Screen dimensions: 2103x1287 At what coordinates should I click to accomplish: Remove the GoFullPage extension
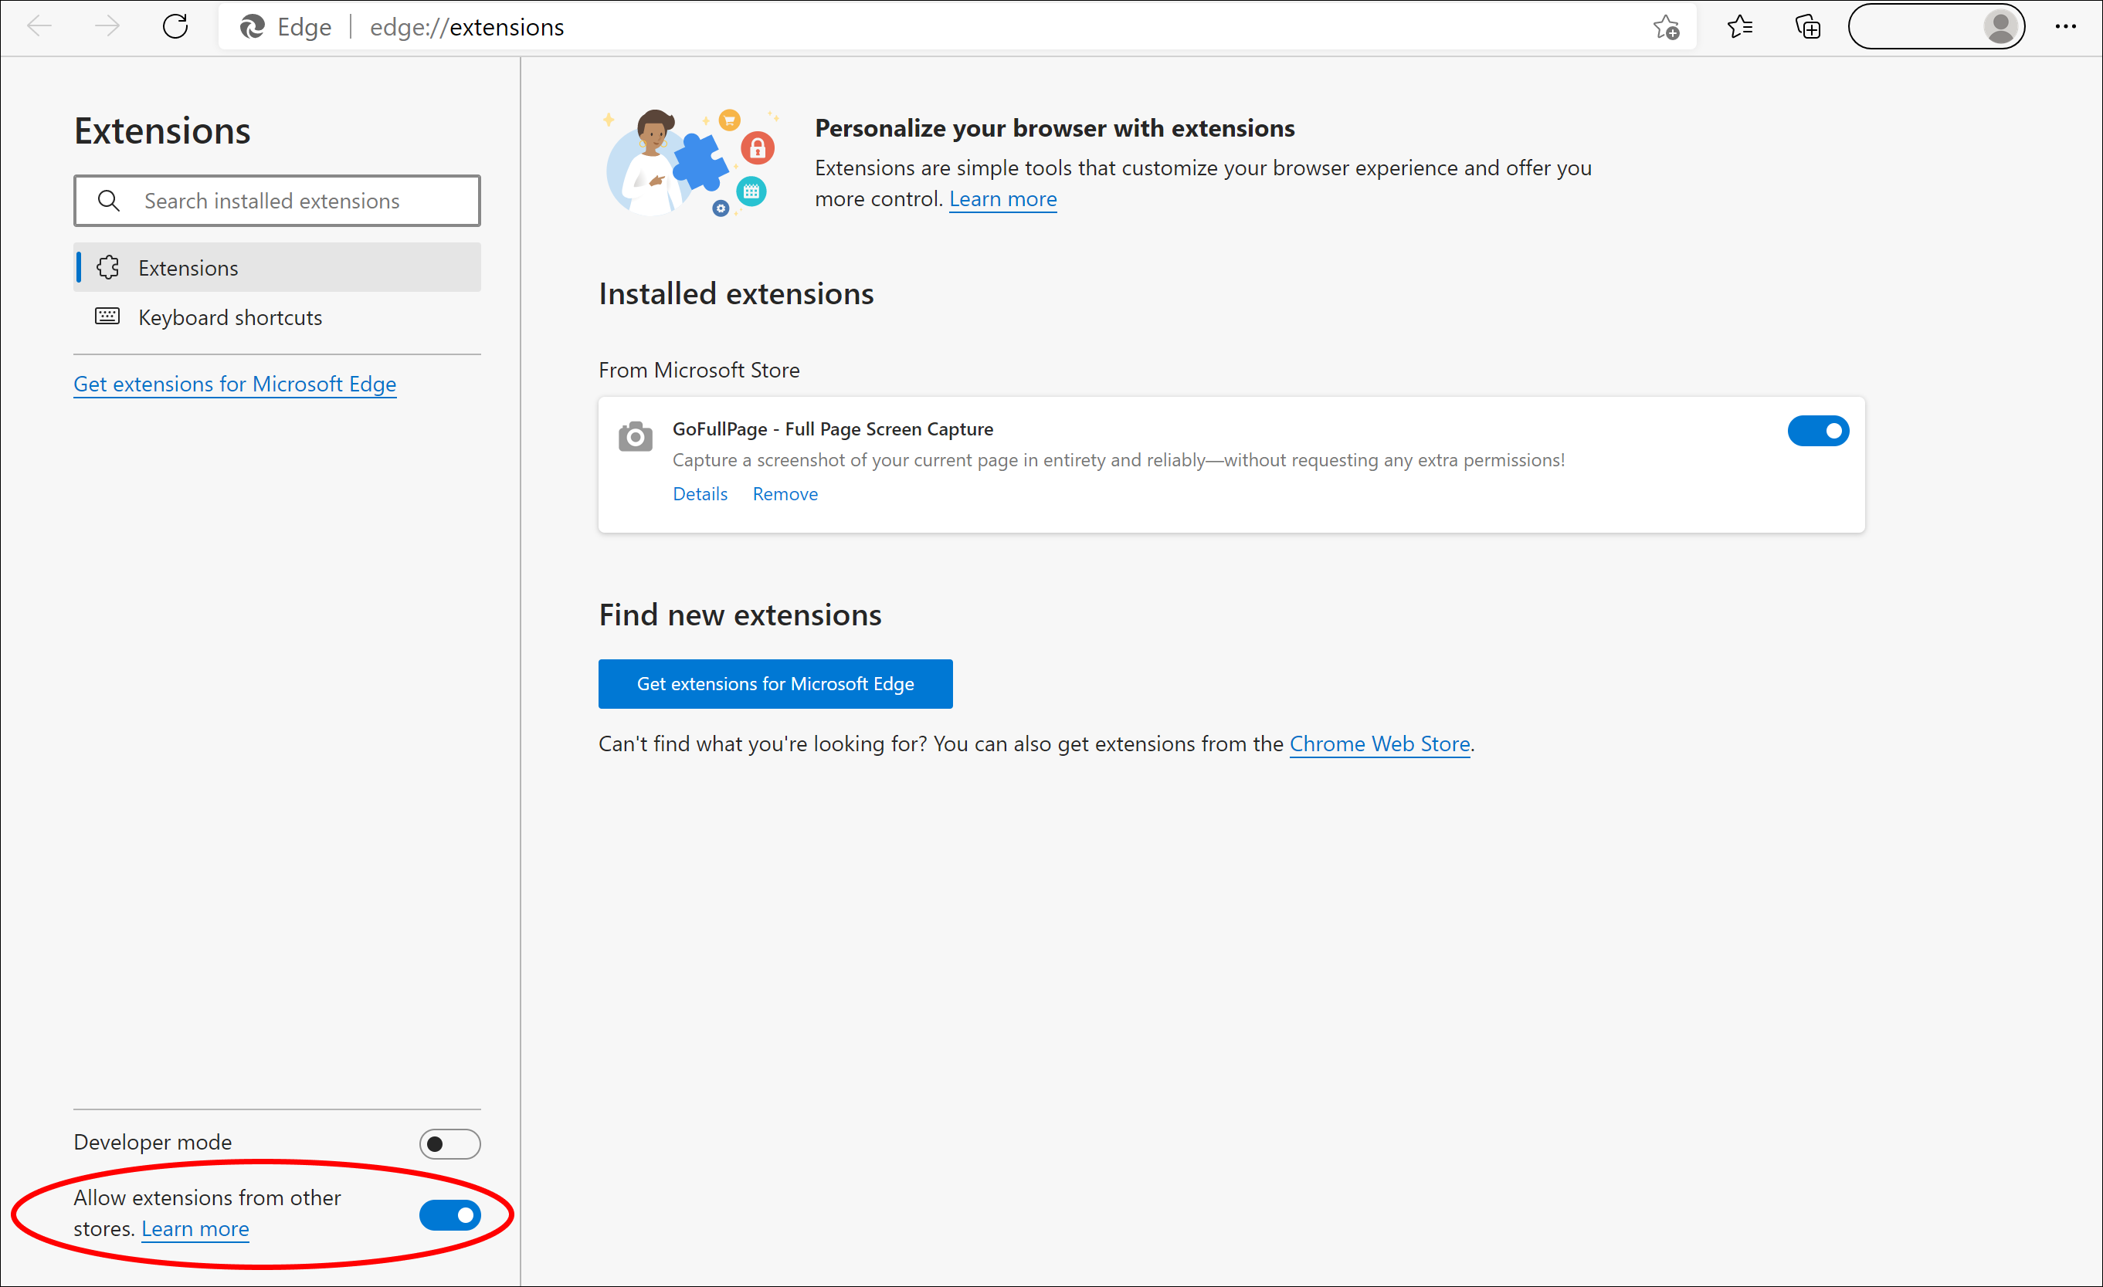coord(785,493)
